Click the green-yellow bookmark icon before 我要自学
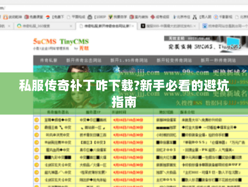This screenshot has width=248, height=187. point(111,17)
